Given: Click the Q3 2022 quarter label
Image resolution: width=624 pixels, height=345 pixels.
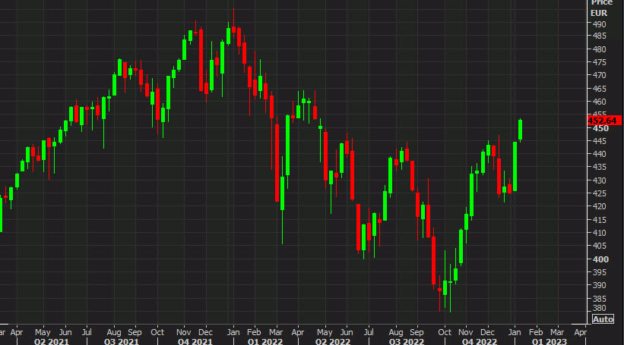Looking at the screenshot, I should (x=407, y=341).
